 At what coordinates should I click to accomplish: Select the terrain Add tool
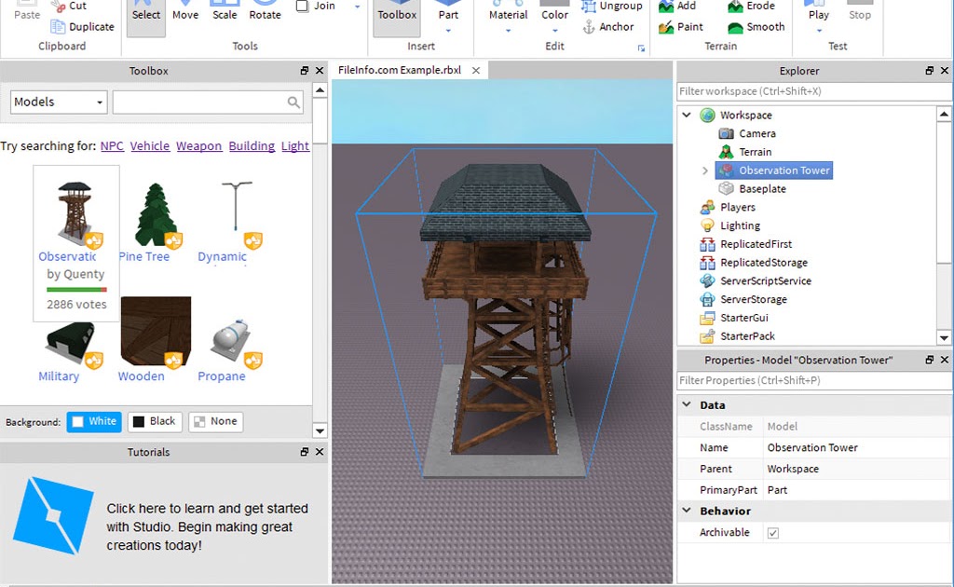click(x=678, y=7)
